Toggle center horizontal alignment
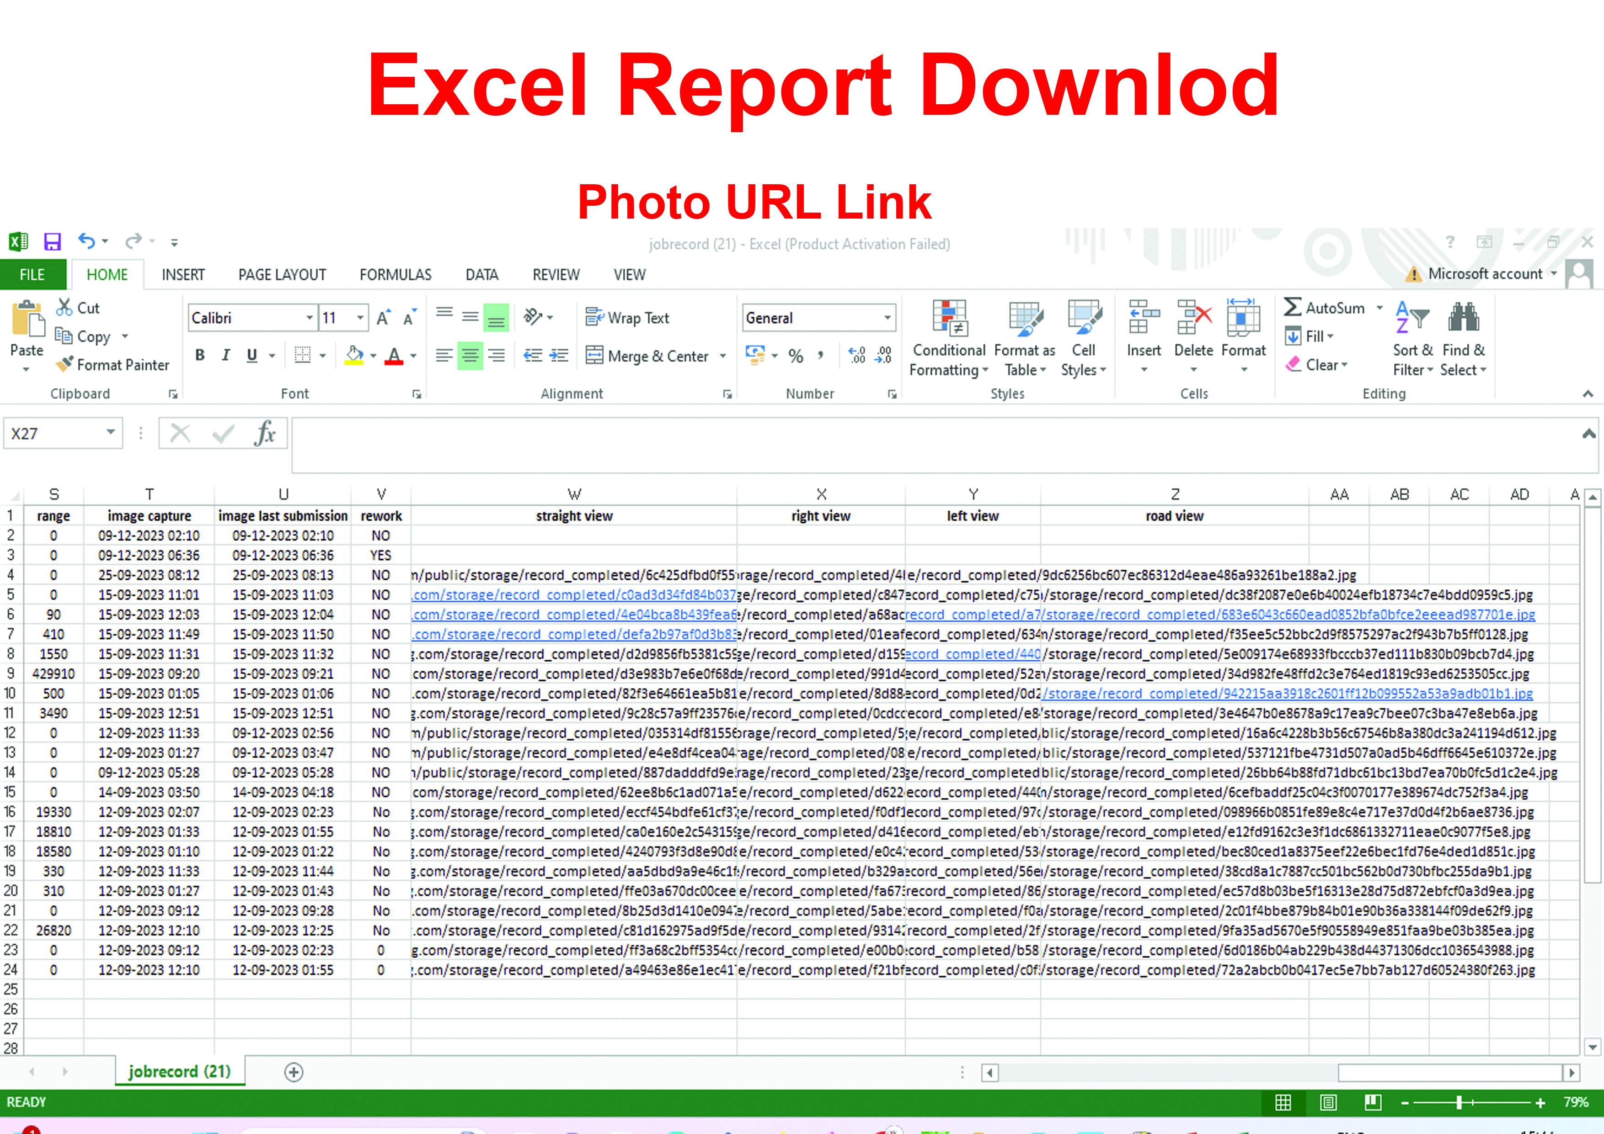Screen dimensions: 1604x1134 pyautogui.click(x=470, y=356)
